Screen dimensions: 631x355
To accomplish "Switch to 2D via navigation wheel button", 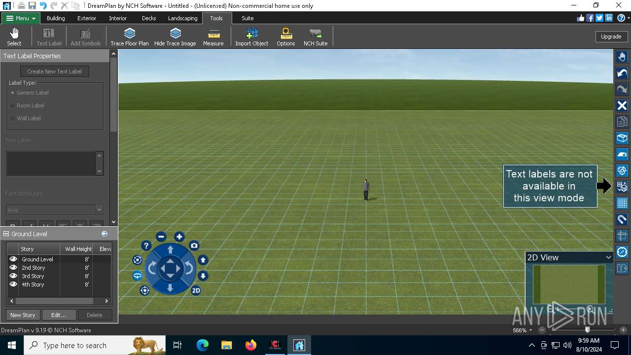I will [x=196, y=290].
